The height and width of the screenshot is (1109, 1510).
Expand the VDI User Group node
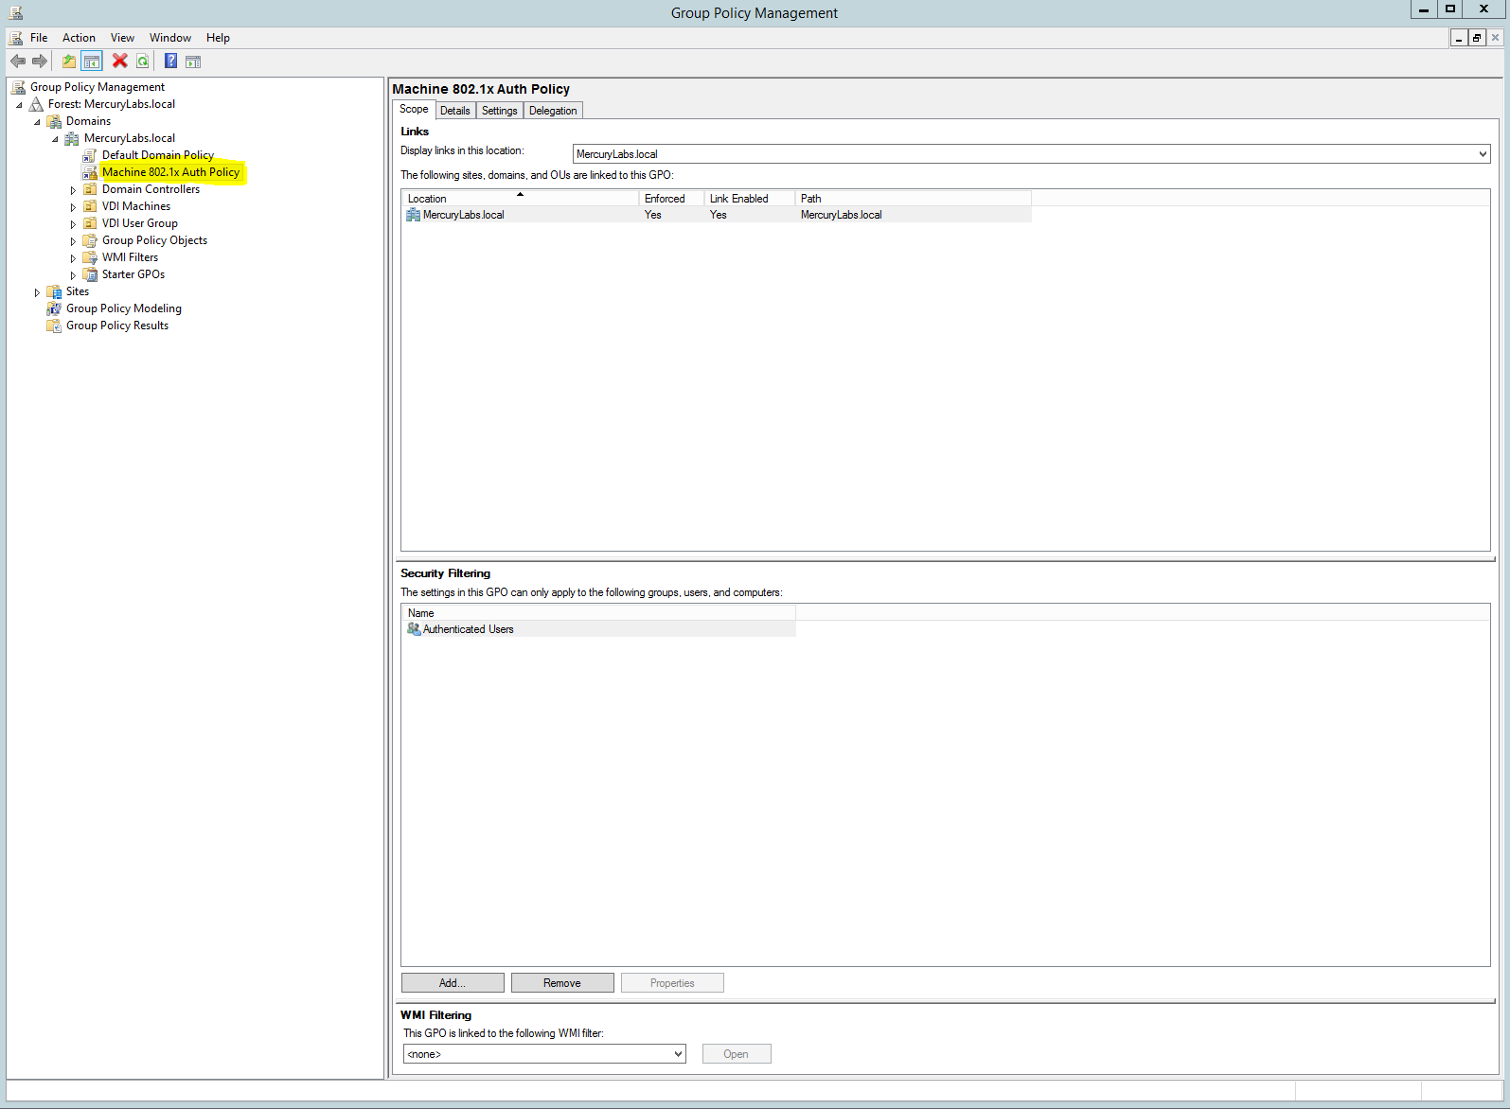click(x=73, y=224)
